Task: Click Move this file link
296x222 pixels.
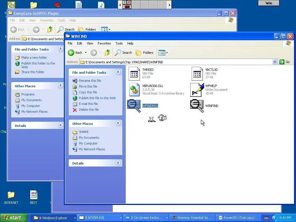Action: pyautogui.click(x=88, y=86)
